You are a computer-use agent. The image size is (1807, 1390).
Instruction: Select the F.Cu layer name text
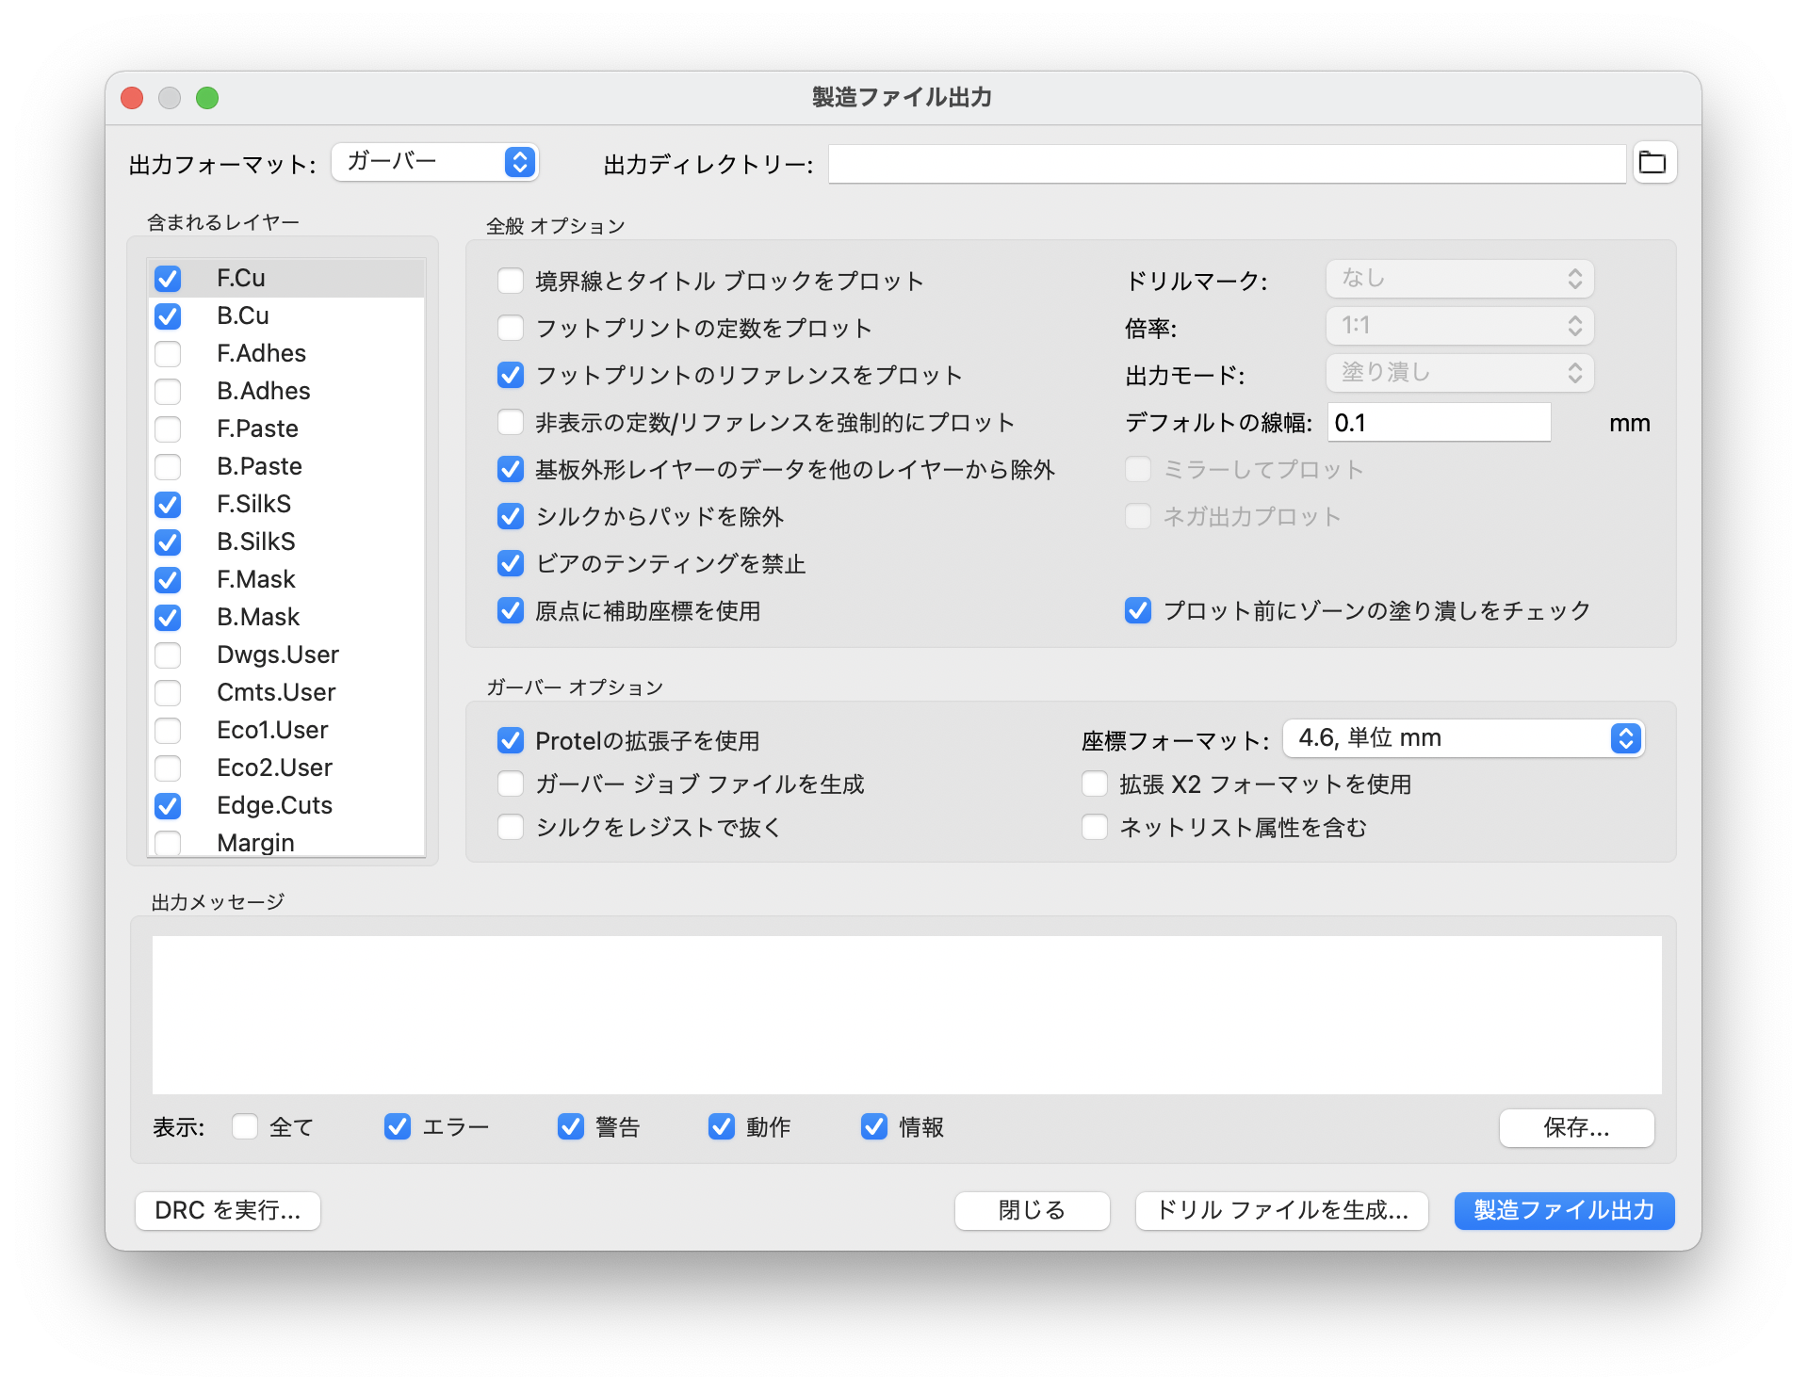[x=241, y=279]
